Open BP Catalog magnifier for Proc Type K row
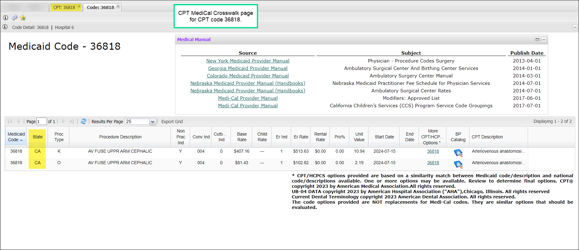This screenshot has height=250, width=579. click(458, 153)
